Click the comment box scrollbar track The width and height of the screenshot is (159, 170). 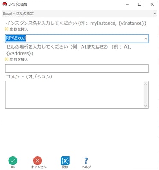[146, 95]
